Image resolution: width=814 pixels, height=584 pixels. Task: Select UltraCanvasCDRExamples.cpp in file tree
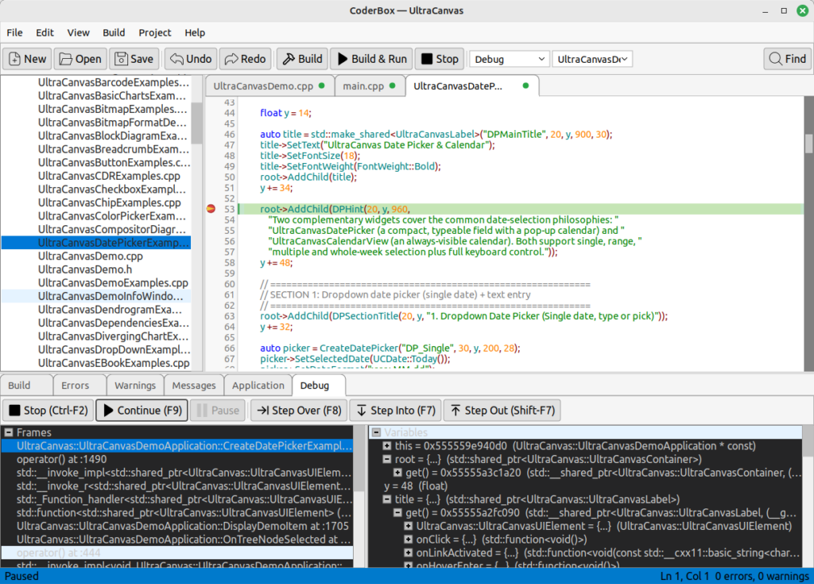tap(96, 176)
